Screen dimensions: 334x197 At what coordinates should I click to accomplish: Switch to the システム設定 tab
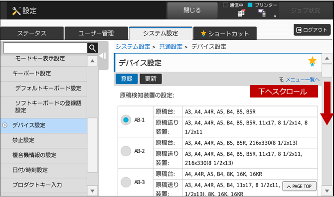pyautogui.click(x=161, y=33)
